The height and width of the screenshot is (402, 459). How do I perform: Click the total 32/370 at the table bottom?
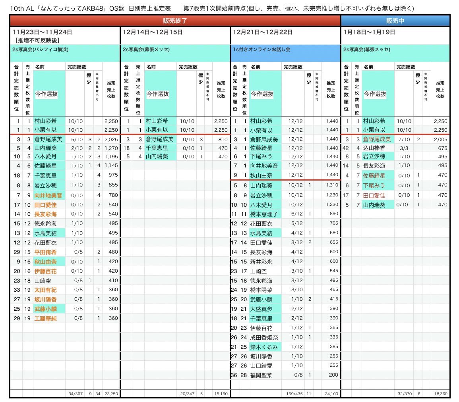pyautogui.click(x=405, y=394)
